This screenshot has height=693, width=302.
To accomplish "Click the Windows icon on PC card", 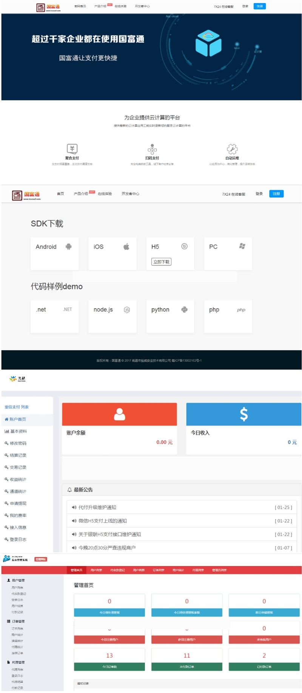I will coord(242,246).
